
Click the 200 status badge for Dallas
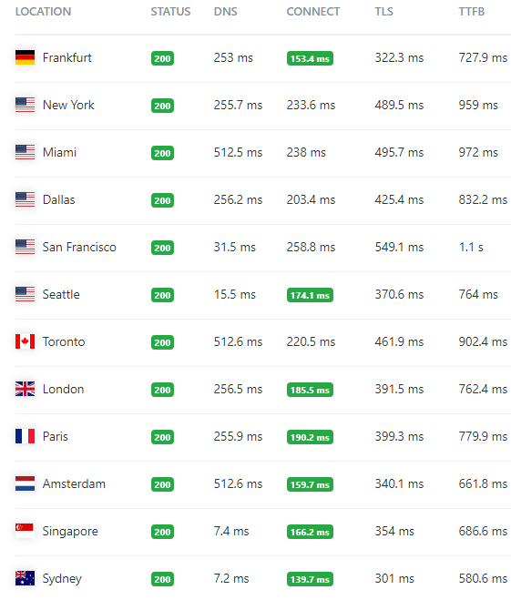[x=163, y=200]
